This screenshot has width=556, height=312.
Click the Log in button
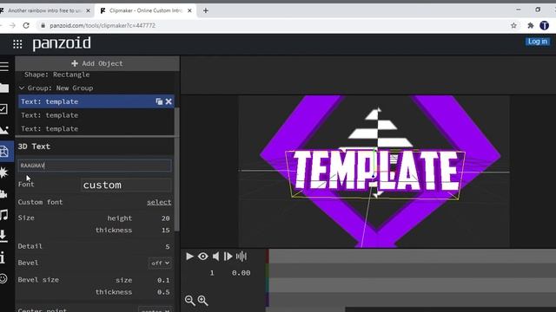click(537, 42)
